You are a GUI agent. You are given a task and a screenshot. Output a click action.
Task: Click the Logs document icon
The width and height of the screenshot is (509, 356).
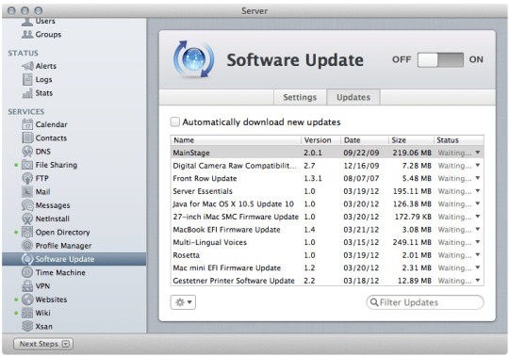[x=27, y=79]
